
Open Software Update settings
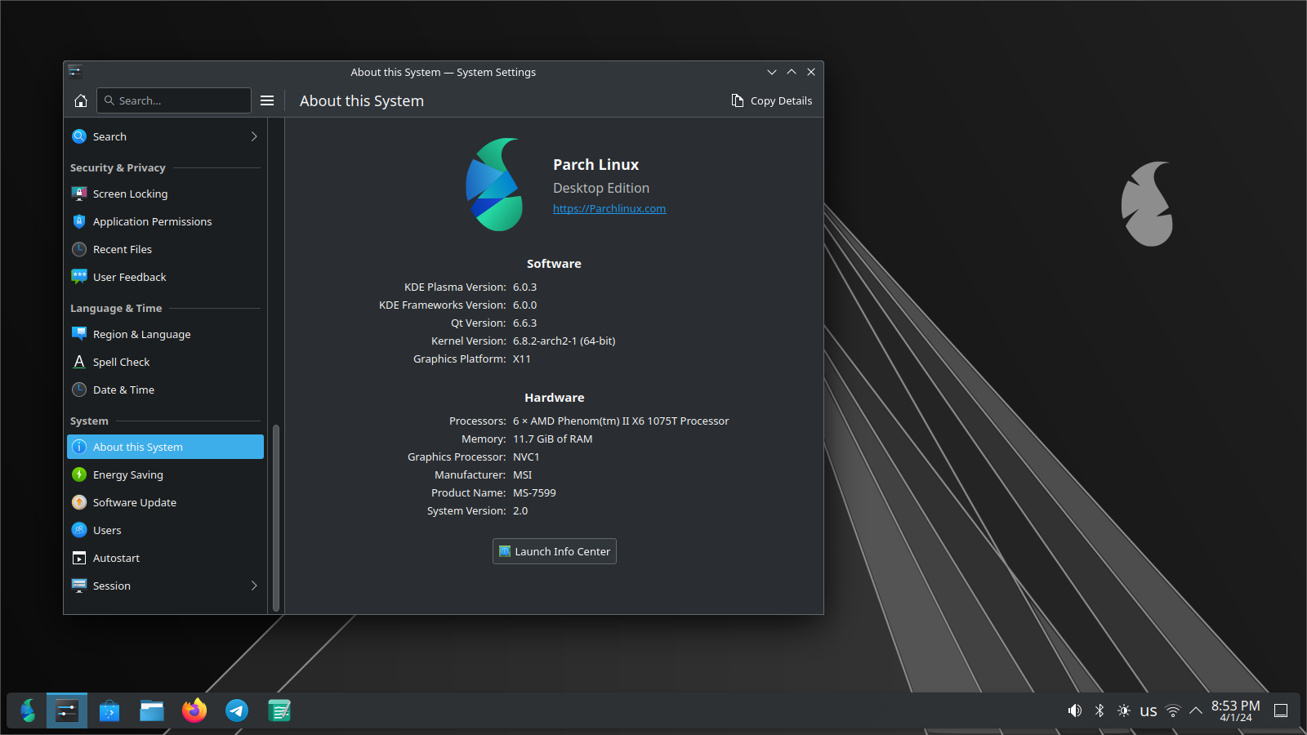point(165,502)
